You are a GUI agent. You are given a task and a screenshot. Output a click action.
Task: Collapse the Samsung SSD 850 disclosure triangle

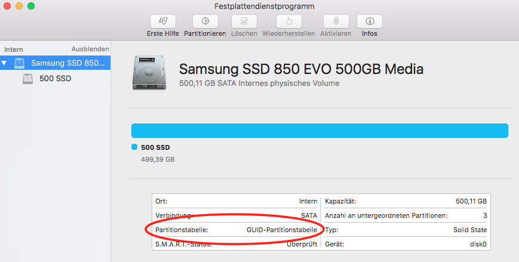pos(4,63)
